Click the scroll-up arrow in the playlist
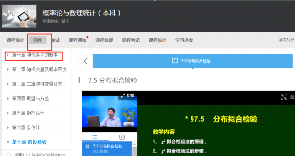 [135, 145]
